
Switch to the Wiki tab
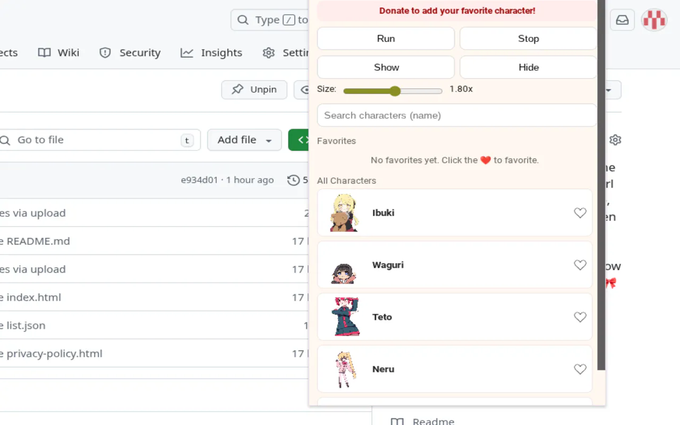click(x=58, y=53)
